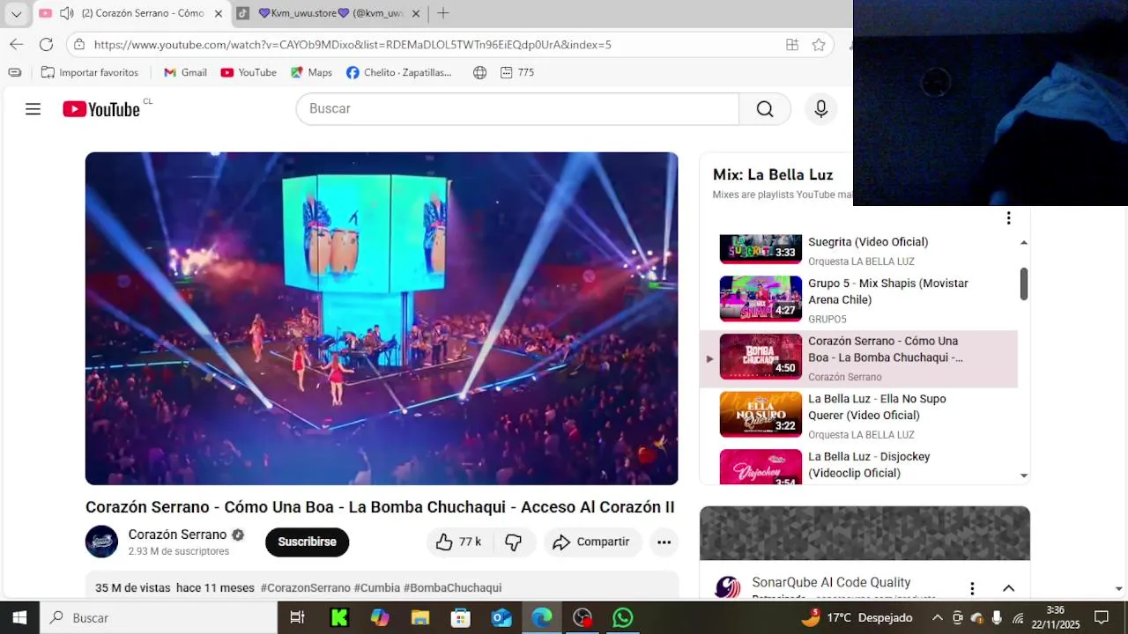Dislike the video with thumbs-down
The image size is (1128, 634).
[514, 542]
